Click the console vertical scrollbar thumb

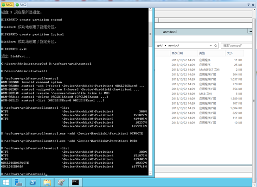(x=150, y=34)
